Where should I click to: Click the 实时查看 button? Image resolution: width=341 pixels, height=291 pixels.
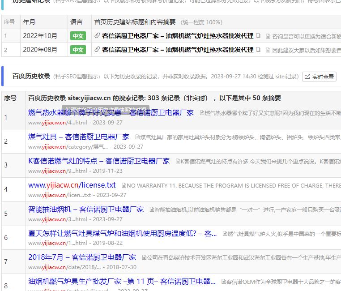(319, 77)
